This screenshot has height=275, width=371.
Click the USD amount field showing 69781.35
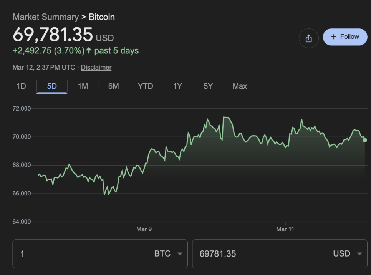(x=255, y=254)
